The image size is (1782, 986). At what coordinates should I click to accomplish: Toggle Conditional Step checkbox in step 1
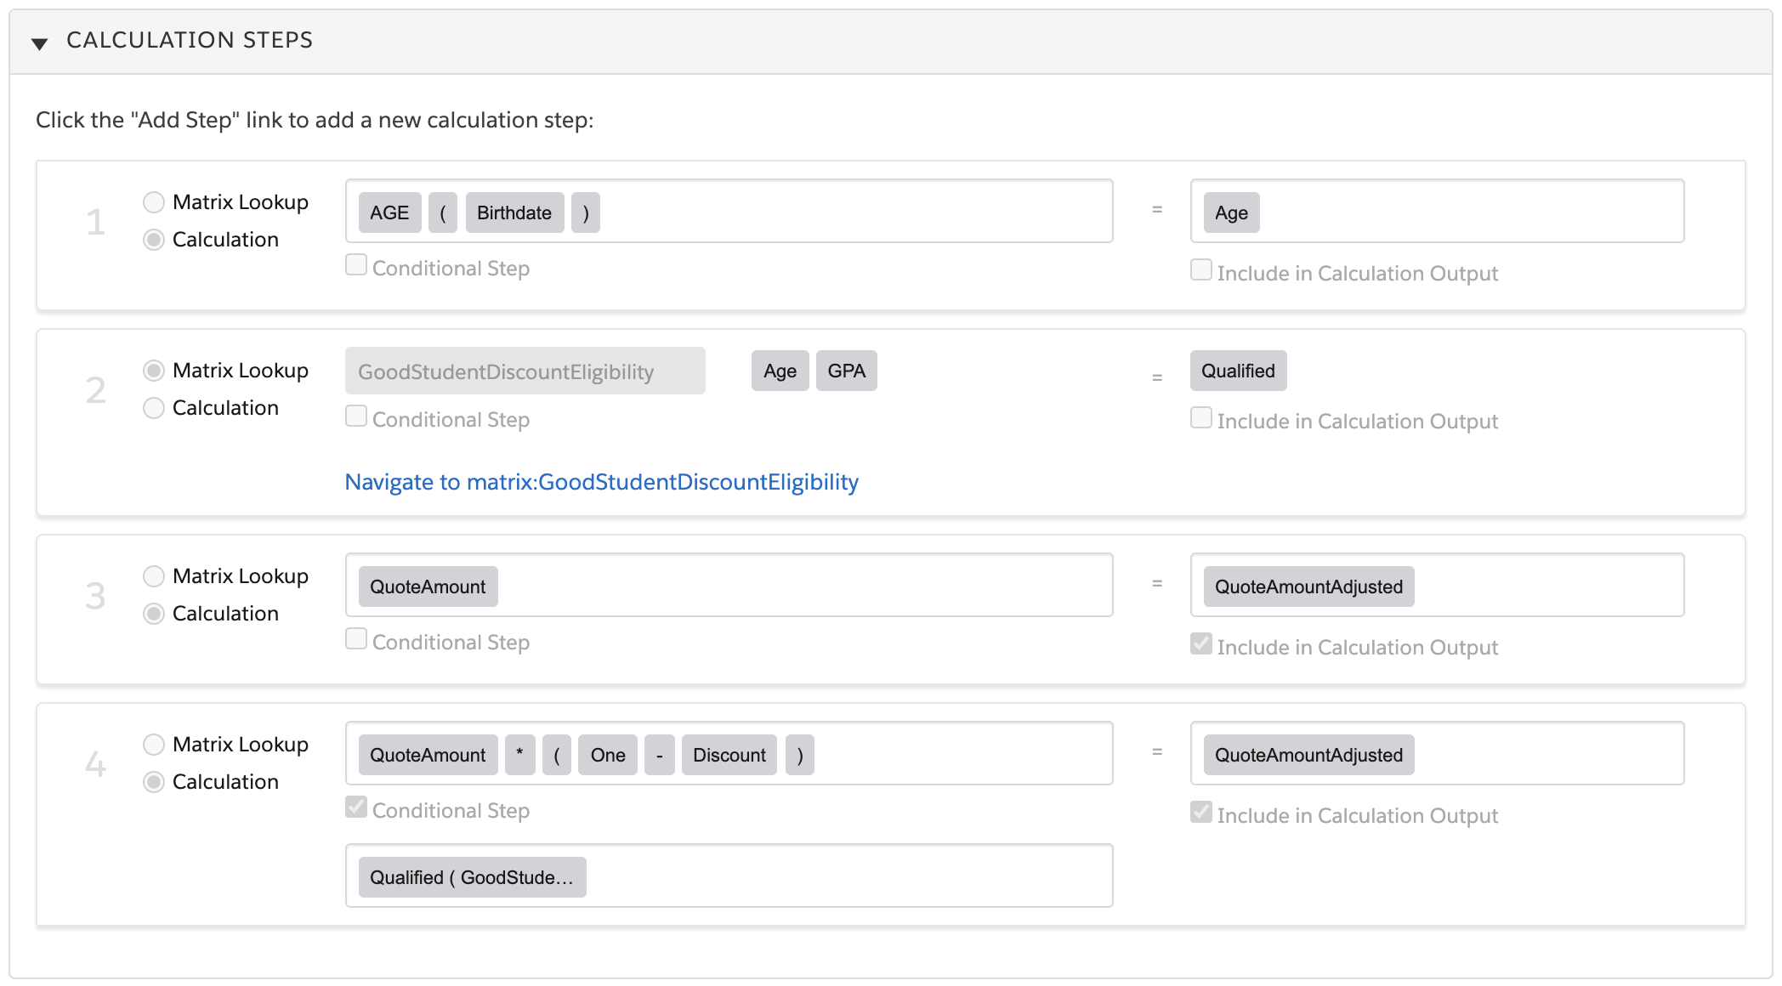pyautogui.click(x=356, y=265)
